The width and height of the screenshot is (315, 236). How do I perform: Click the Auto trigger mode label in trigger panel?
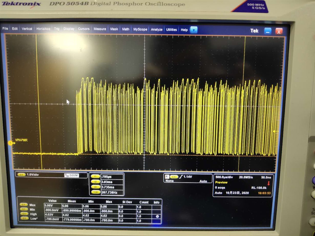coord(203,181)
